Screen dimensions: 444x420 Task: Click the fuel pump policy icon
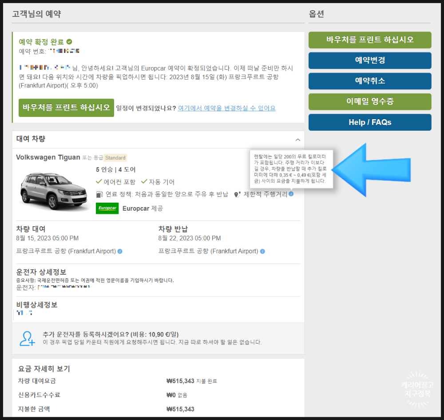(99, 194)
